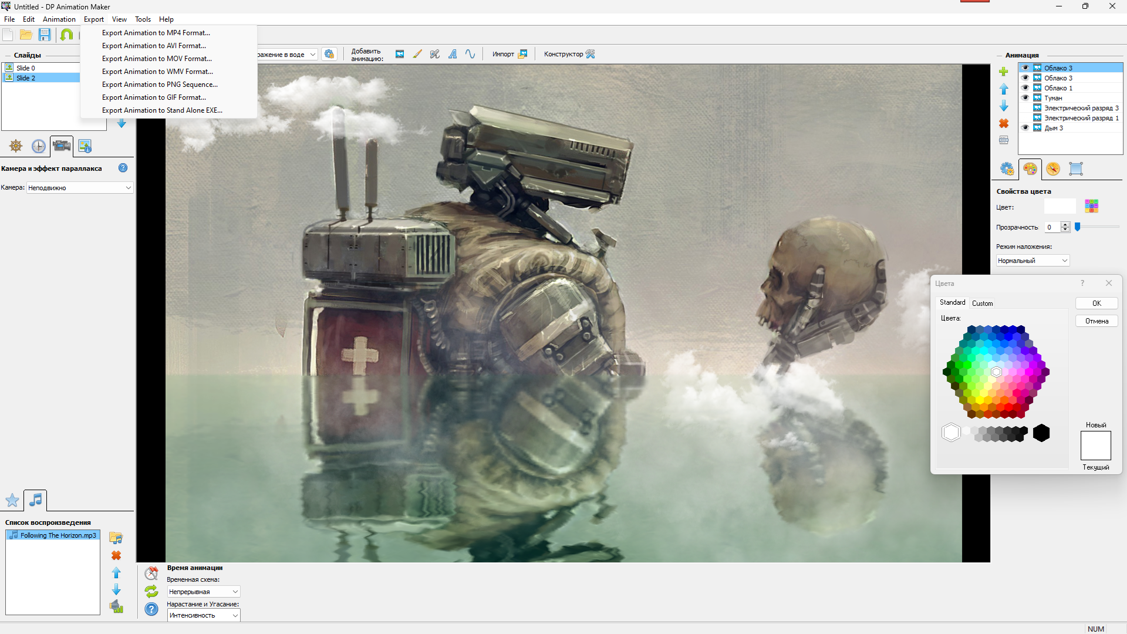Viewport: 1127px width, 634px height.
Task: Open the Tools menu
Action: (x=143, y=19)
